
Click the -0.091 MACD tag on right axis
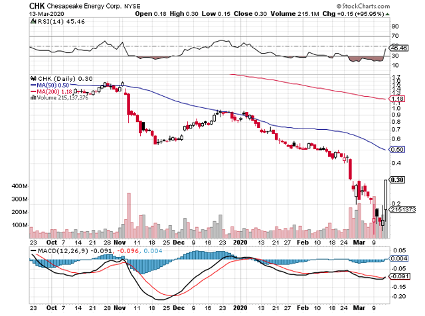(400, 276)
